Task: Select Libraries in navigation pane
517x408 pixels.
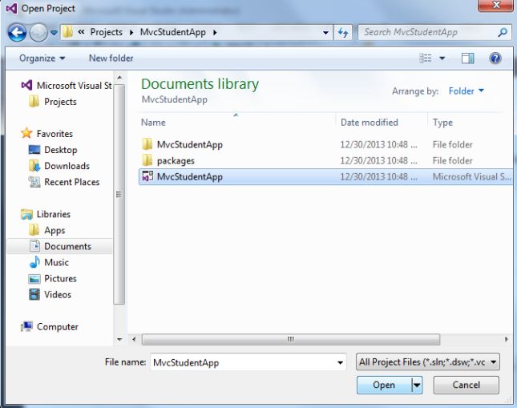Action: pos(46,214)
